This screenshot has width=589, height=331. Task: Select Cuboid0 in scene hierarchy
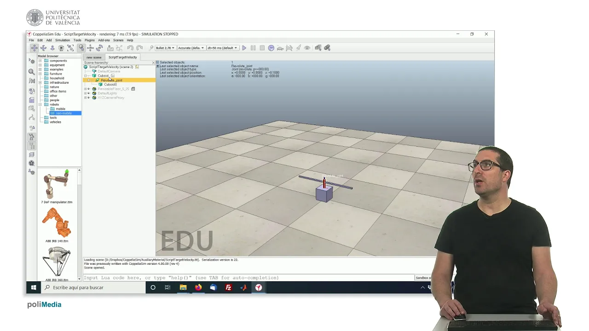pyautogui.click(x=110, y=85)
